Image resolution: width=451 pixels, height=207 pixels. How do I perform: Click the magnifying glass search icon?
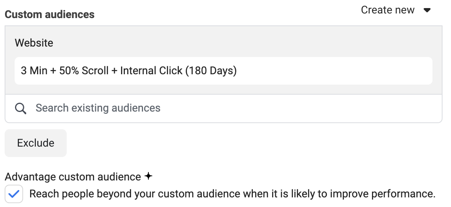tap(20, 109)
